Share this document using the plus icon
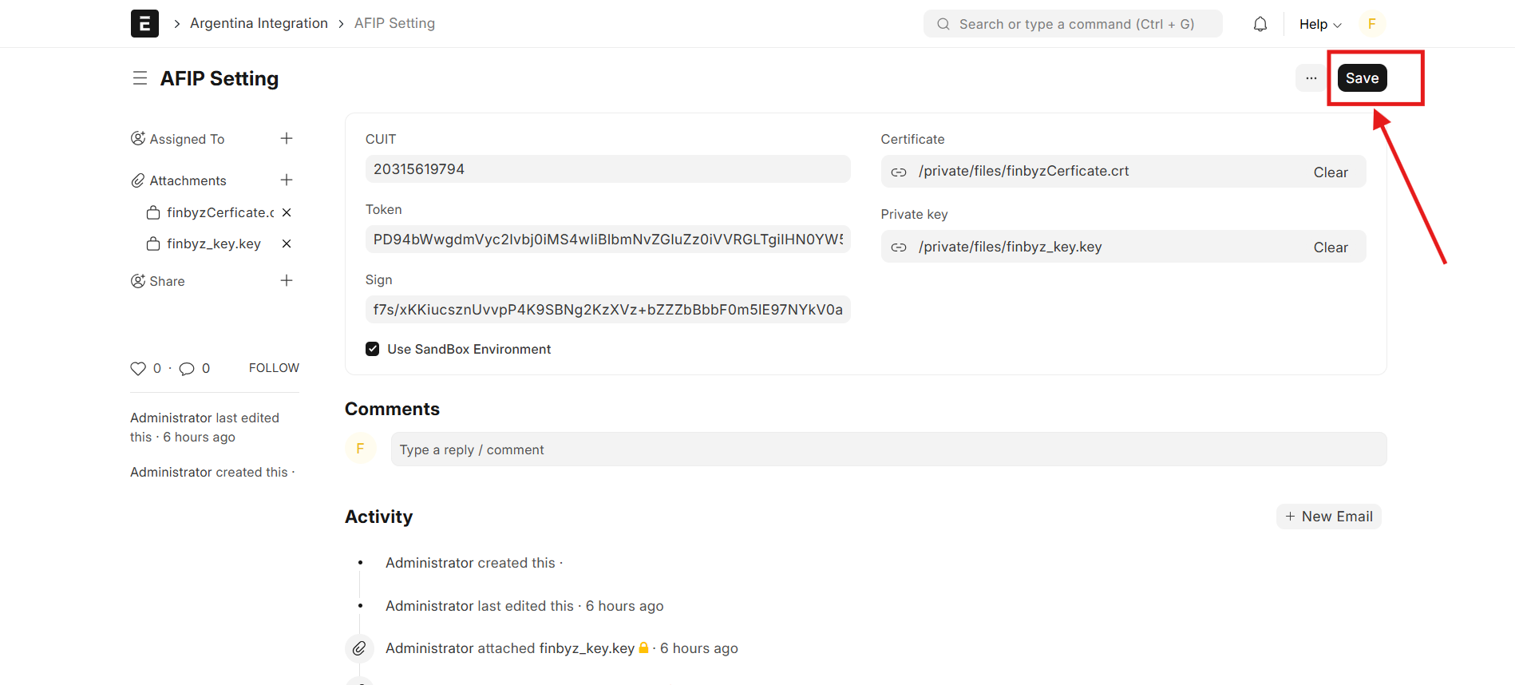This screenshot has width=1515, height=685. (287, 281)
